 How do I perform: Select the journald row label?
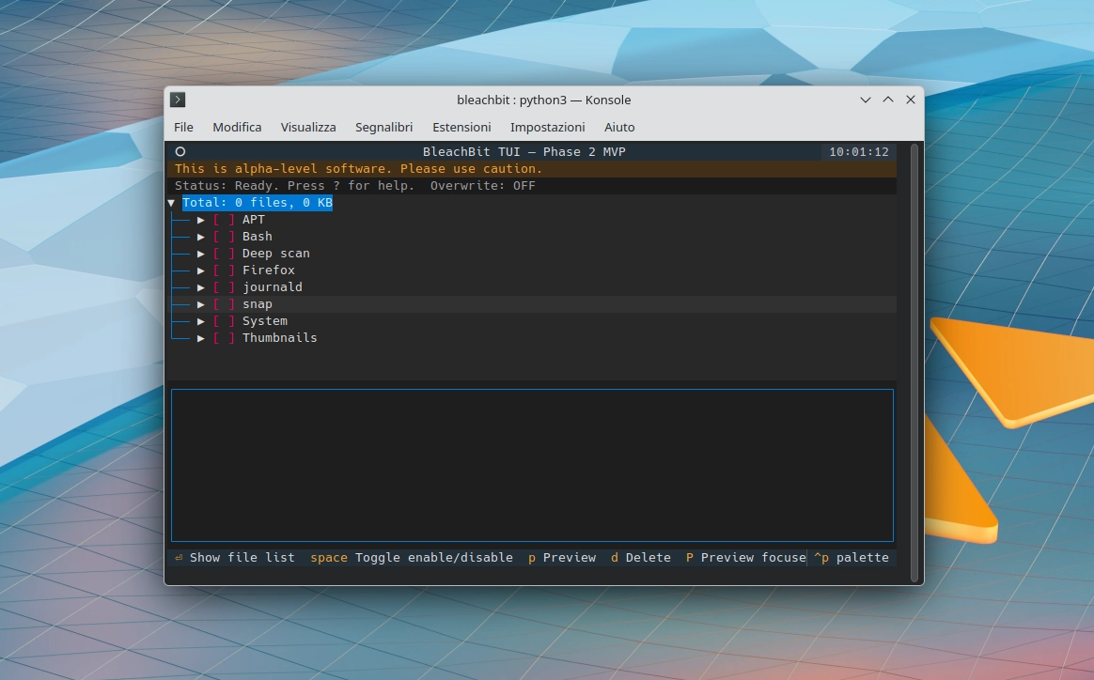pyautogui.click(x=273, y=287)
